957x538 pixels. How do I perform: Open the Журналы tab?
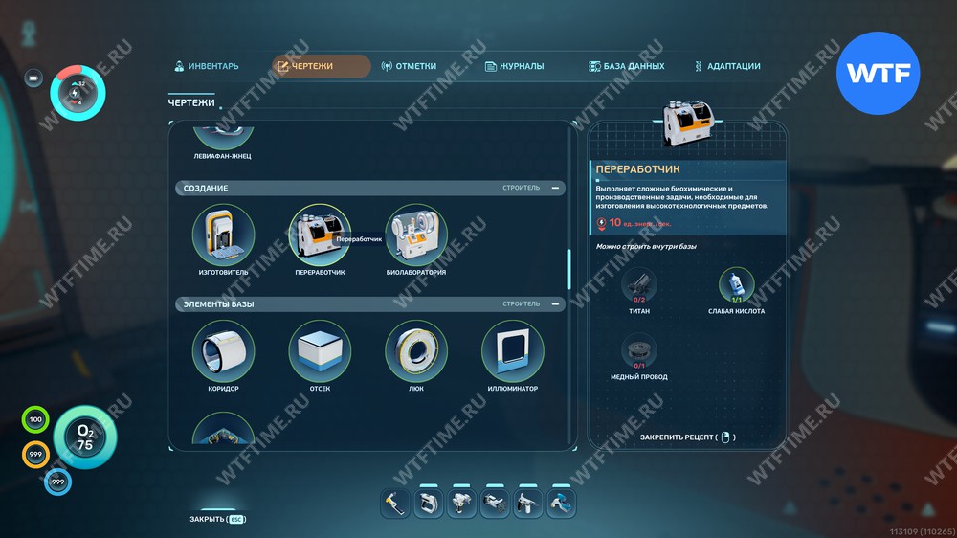[x=514, y=66]
